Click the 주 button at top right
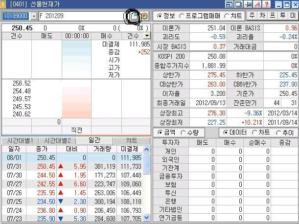 tap(252, 16)
